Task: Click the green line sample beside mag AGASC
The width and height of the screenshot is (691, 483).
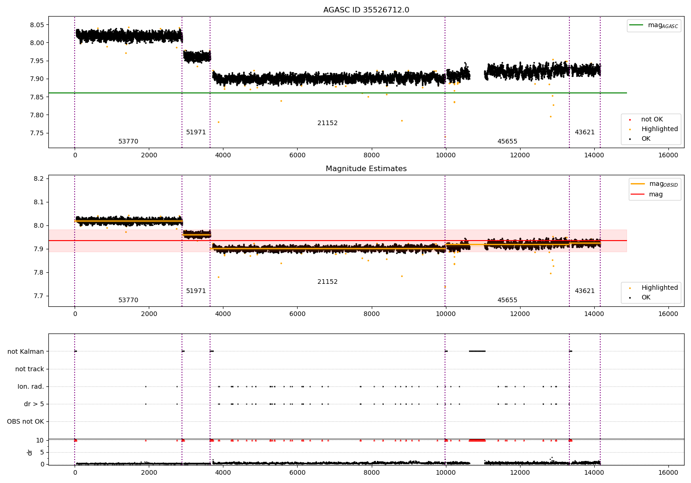Action: coord(636,25)
